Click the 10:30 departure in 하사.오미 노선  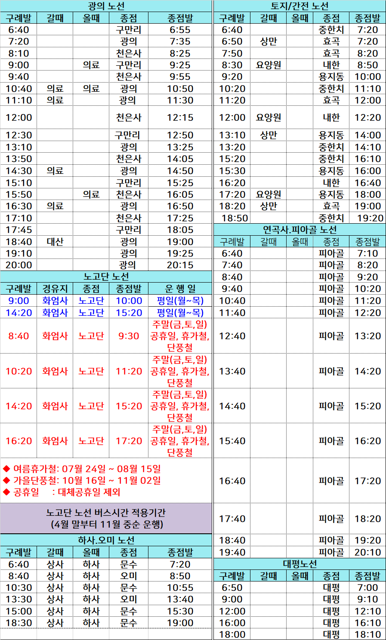tap(19, 588)
